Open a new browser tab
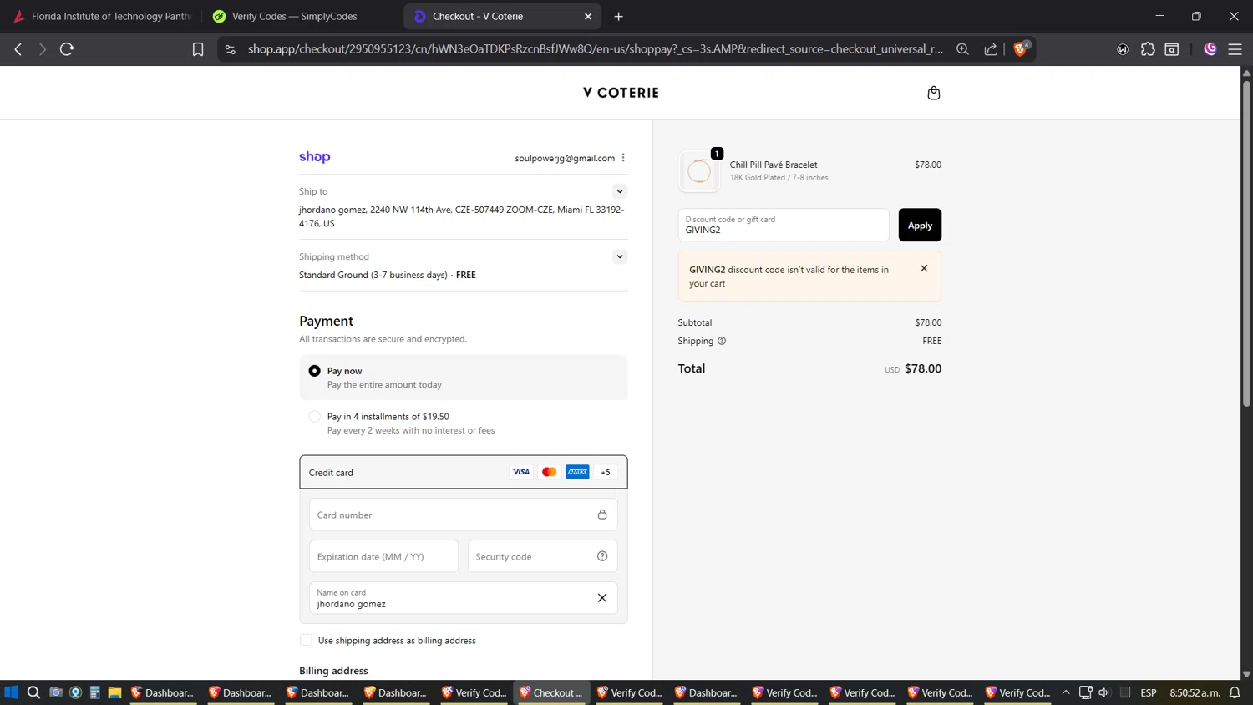The height and width of the screenshot is (705, 1253). tap(618, 16)
